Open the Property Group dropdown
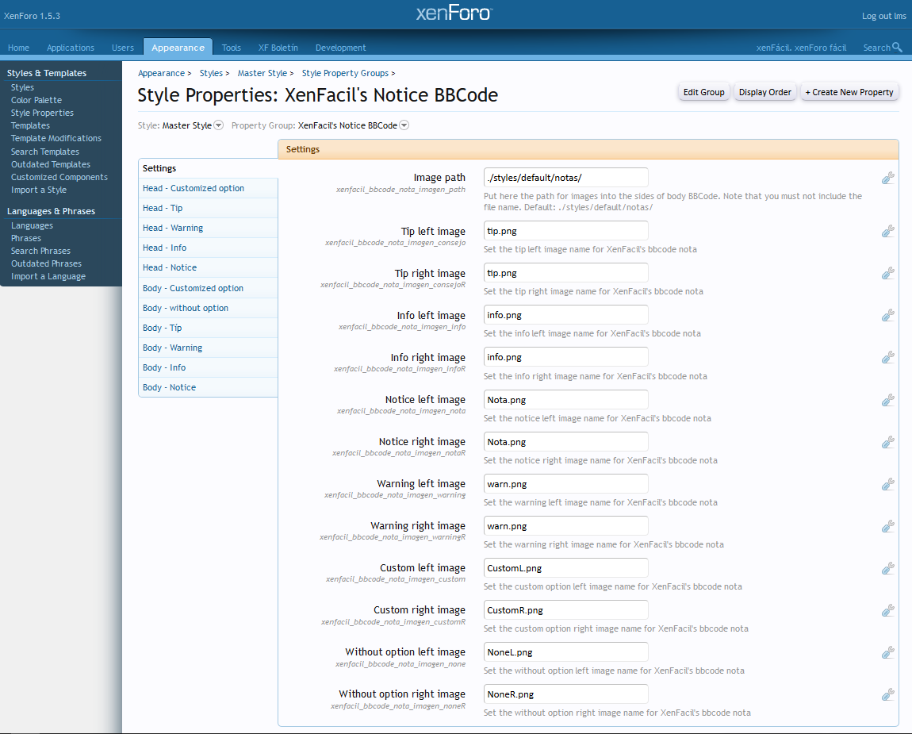This screenshot has height=734, width=912. (x=404, y=125)
